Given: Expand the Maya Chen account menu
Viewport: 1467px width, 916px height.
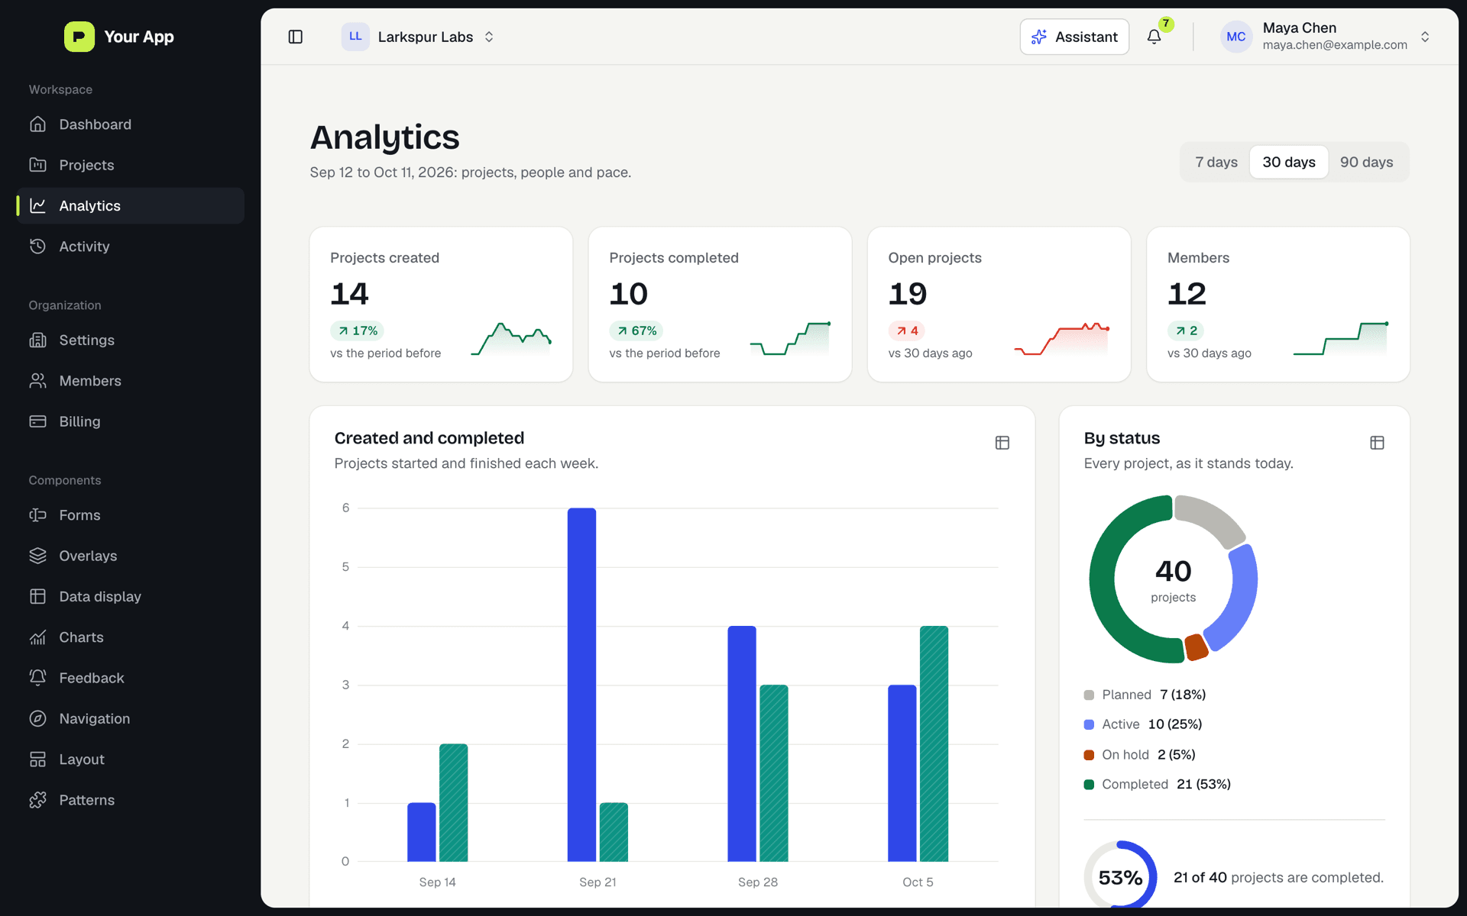Looking at the screenshot, I should point(1326,37).
